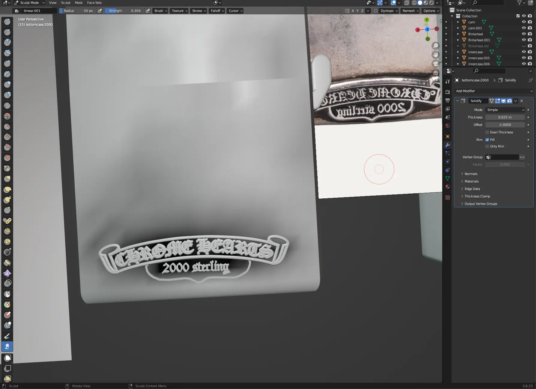
Task: Disable cam.001 in renders
Action: click(x=530, y=28)
